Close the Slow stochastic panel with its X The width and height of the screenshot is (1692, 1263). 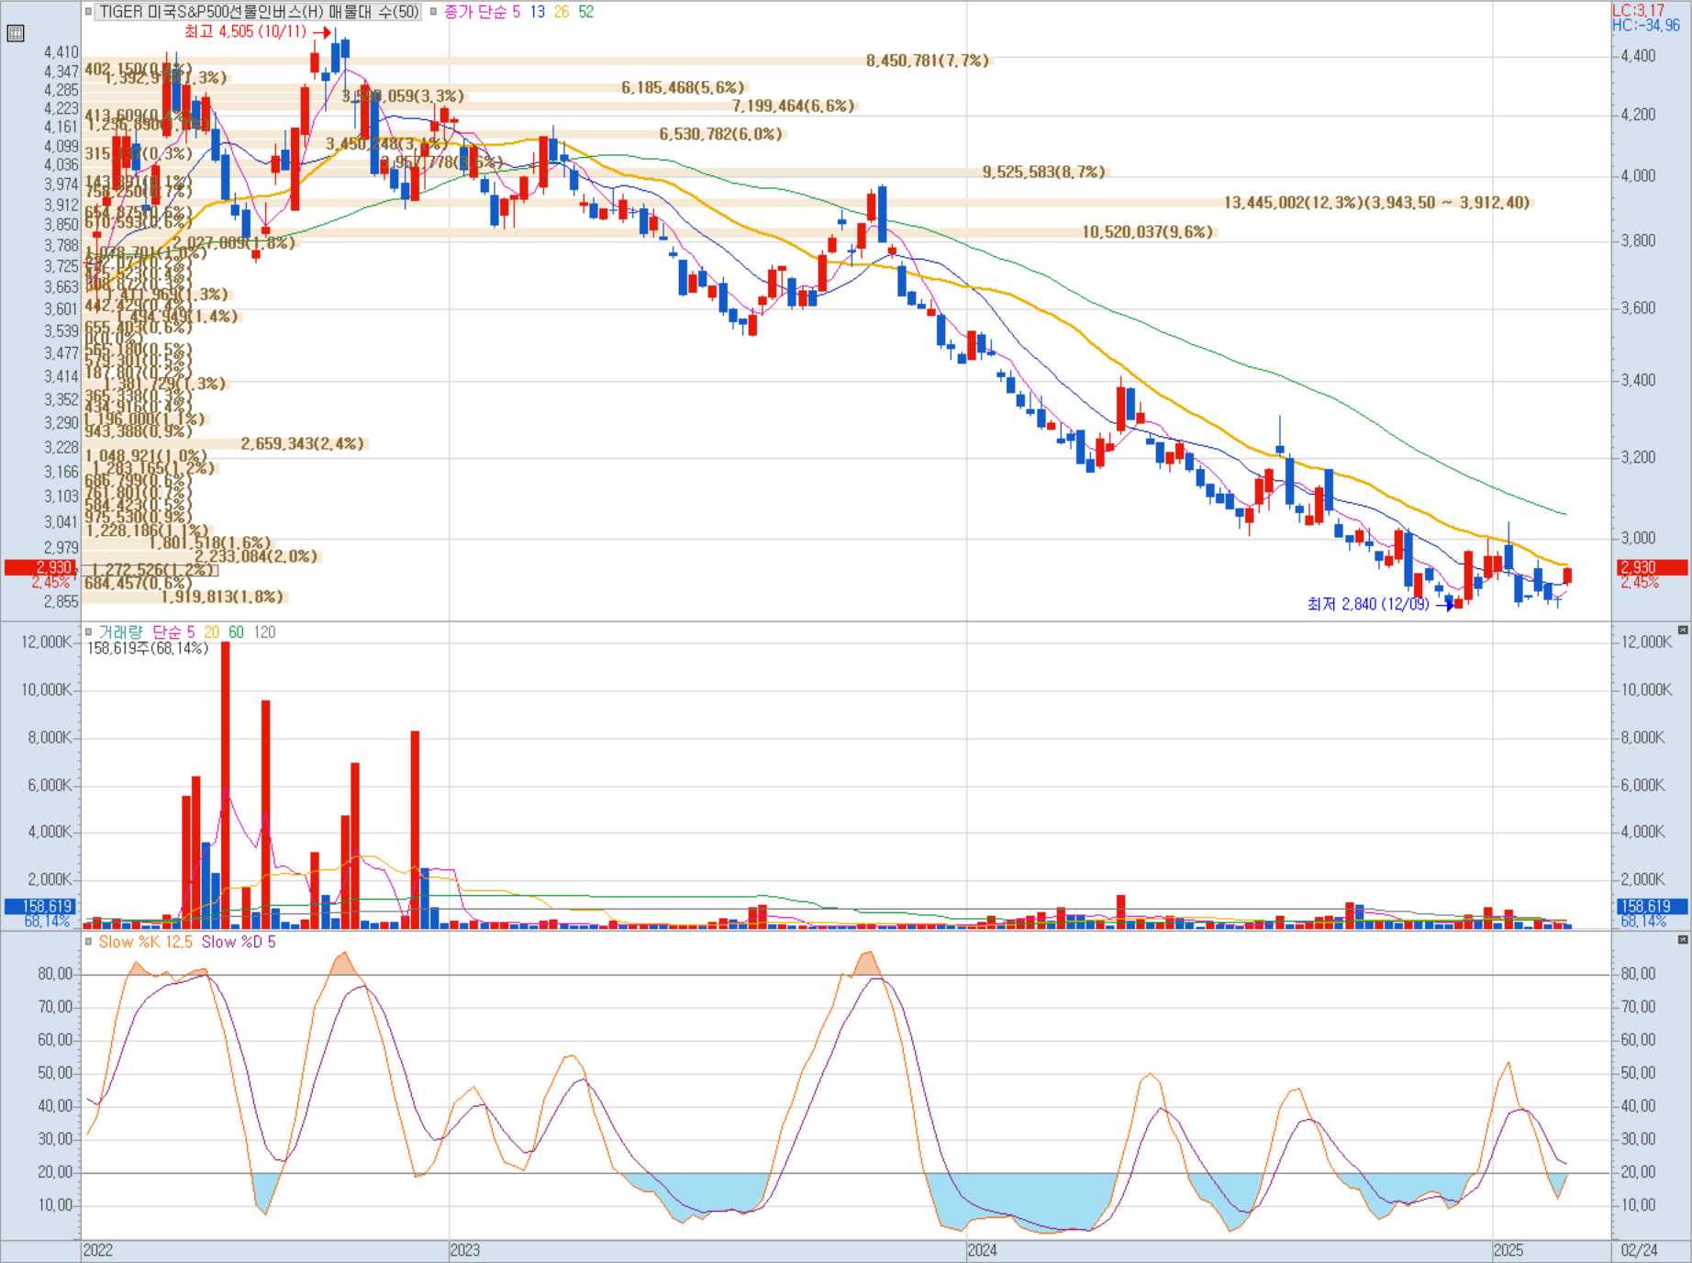1683,940
